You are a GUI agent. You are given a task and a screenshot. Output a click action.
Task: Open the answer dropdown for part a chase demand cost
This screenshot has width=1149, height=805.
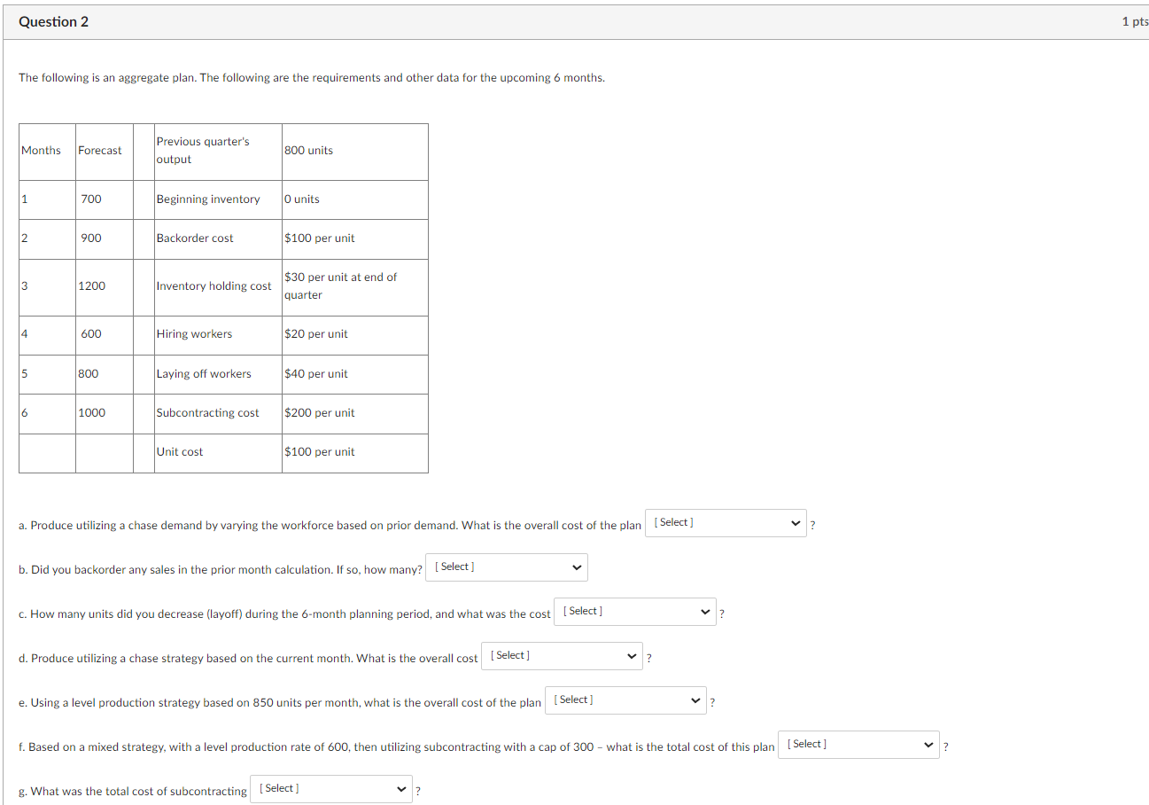coord(725,522)
